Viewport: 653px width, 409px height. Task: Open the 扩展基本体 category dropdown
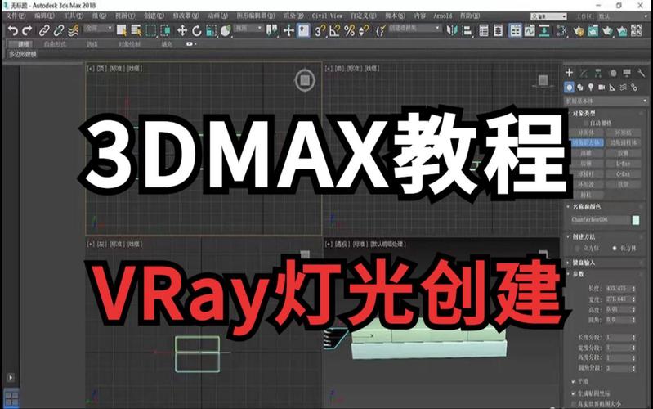(x=606, y=101)
